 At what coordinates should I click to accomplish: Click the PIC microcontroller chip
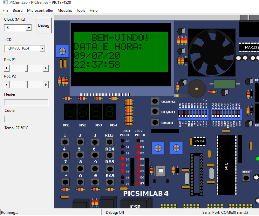click(227, 165)
